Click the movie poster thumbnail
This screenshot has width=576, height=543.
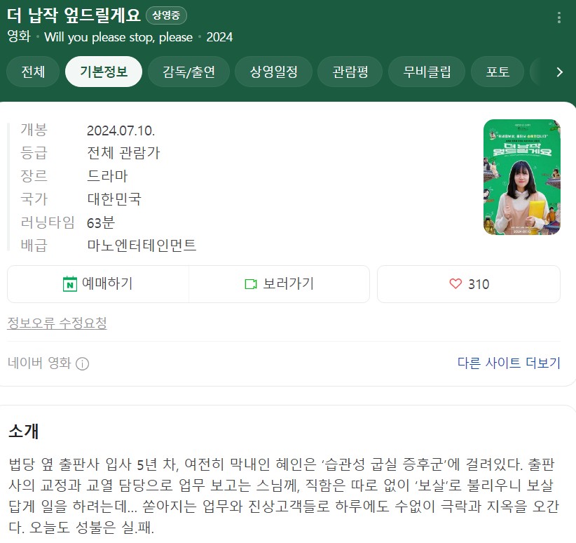pyautogui.click(x=522, y=177)
